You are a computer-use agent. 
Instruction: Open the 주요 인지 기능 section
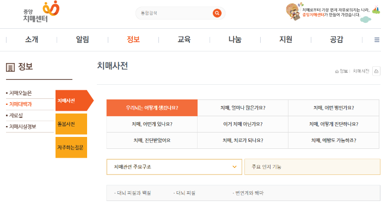(x=312, y=167)
